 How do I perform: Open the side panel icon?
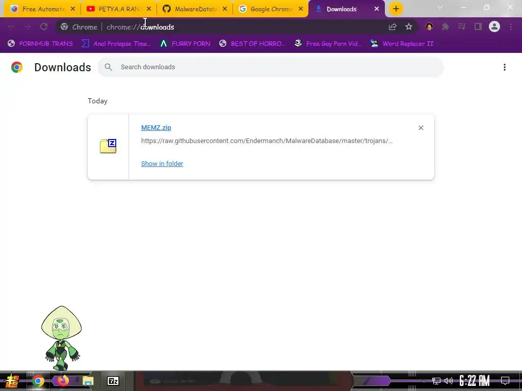478,27
